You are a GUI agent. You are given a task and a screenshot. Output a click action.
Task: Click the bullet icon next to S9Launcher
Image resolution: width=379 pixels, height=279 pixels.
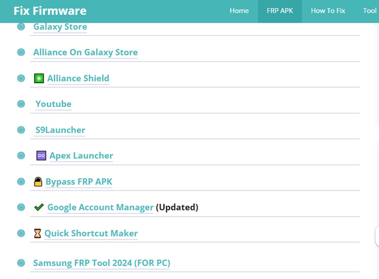21,130
